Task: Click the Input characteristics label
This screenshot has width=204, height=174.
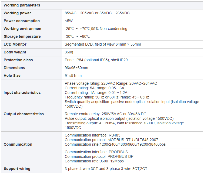Action: [x=22, y=93]
